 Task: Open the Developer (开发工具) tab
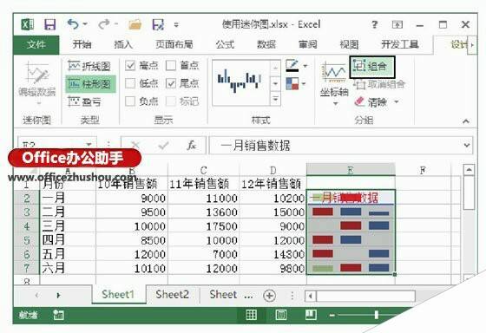400,44
